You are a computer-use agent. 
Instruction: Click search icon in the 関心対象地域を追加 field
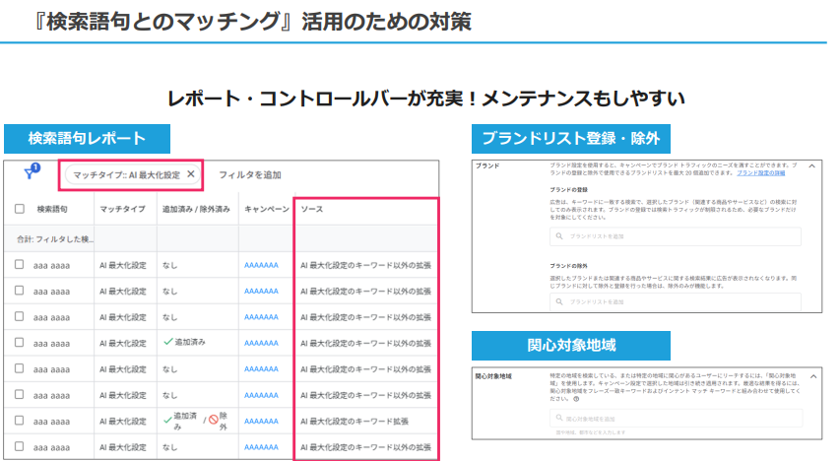pyautogui.click(x=559, y=418)
